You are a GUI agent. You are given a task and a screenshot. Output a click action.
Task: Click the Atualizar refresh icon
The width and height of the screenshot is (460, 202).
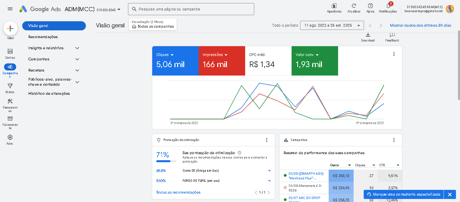coord(354,6)
